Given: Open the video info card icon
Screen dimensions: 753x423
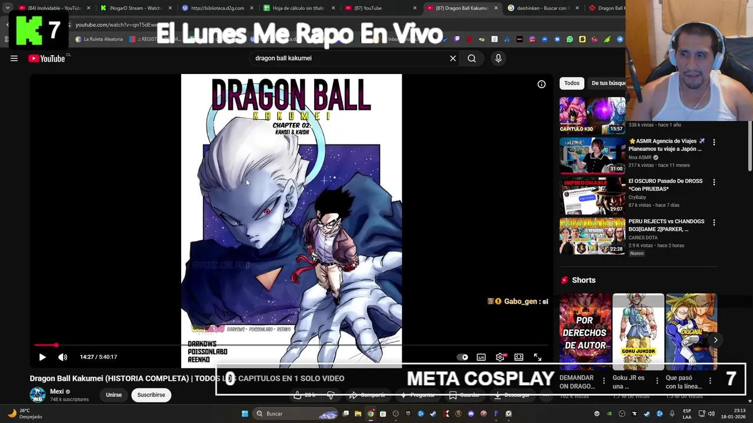Looking at the screenshot, I should (x=541, y=84).
